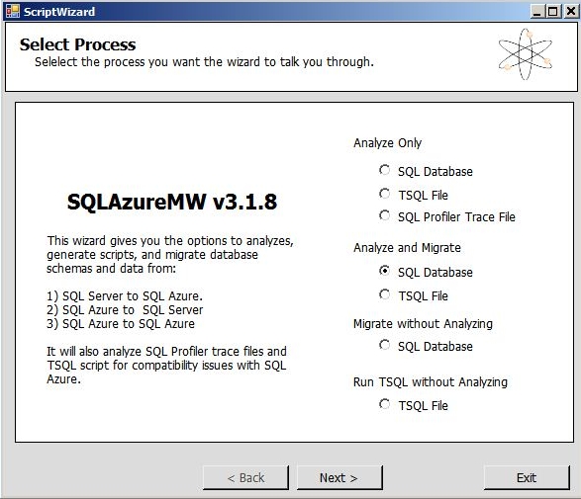This screenshot has height=499, width=581.
Task: Click the Analyze Only group label
Action: [388, 142]
